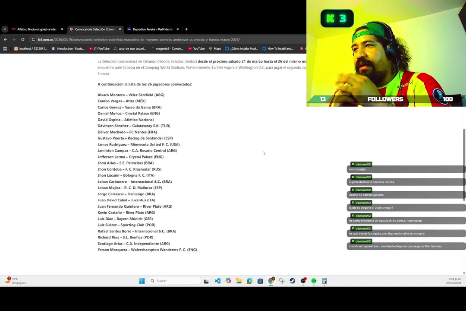Image resolution: width=466 pixels, height=311 pixels.
Task: Go back using the browser back arrow
Action: tap(5, 40)
